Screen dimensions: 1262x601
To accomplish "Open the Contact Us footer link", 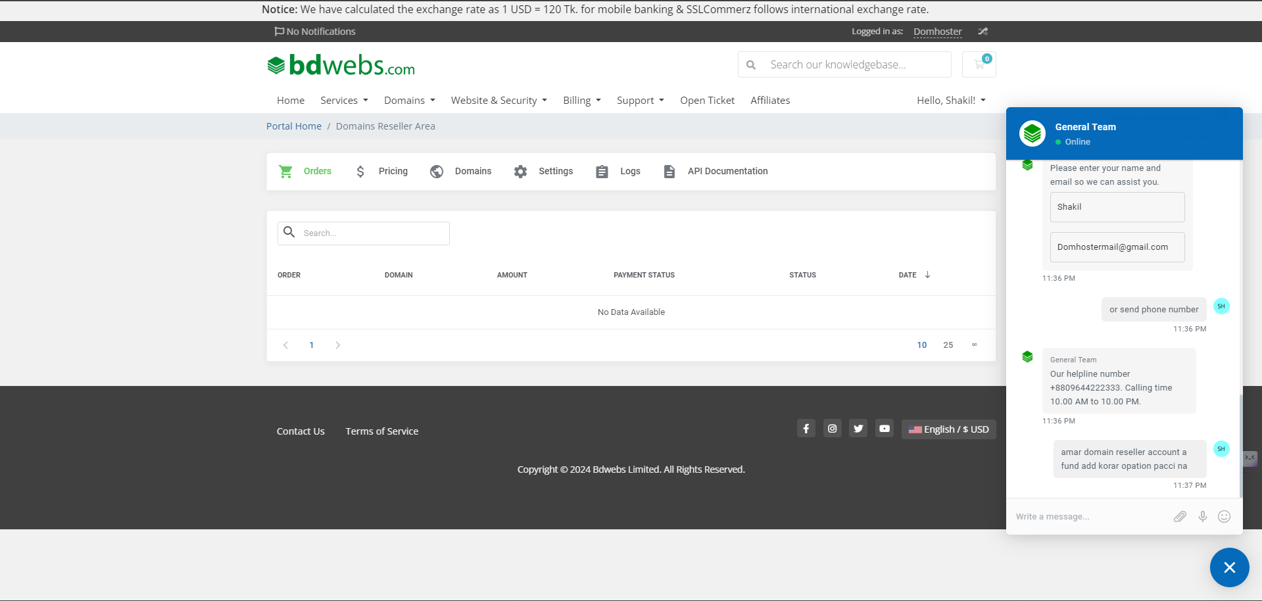I will [x=301, y=431].
